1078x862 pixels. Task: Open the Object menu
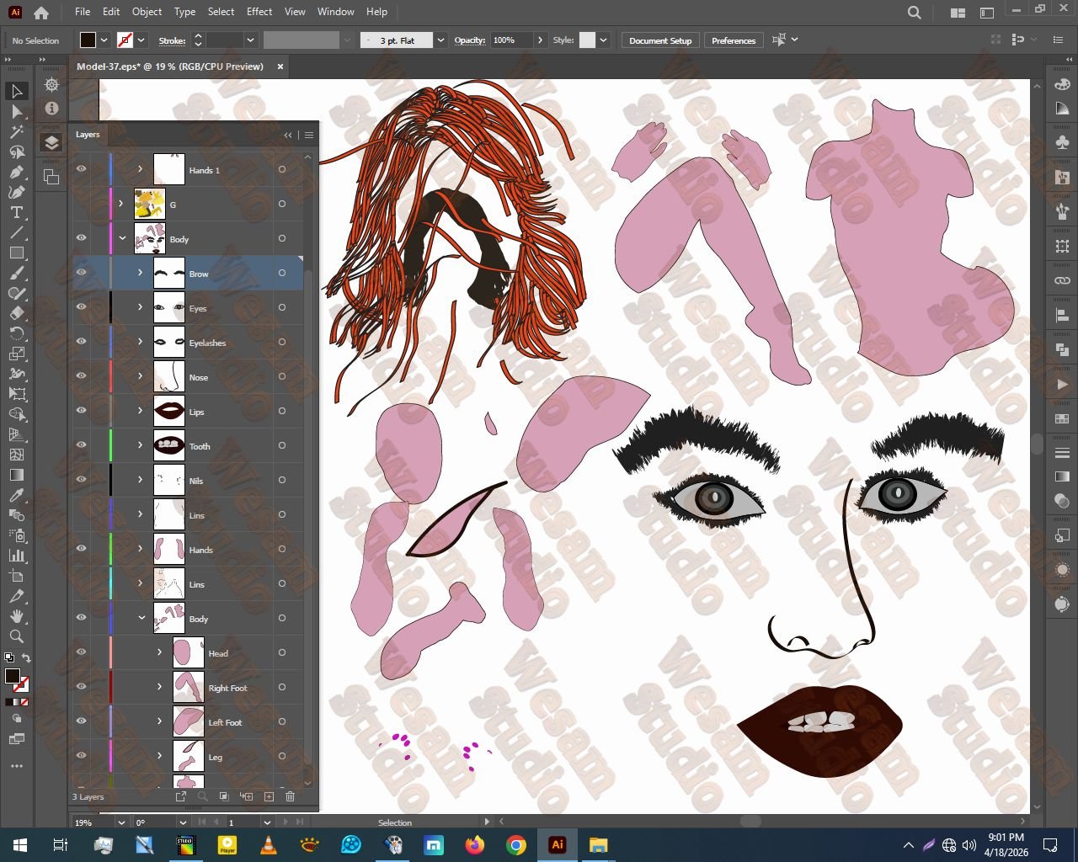pyautogui.click(x=147, y=12)
